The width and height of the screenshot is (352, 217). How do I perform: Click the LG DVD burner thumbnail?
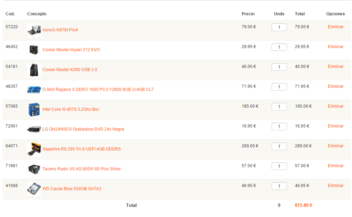coord(34,130)
